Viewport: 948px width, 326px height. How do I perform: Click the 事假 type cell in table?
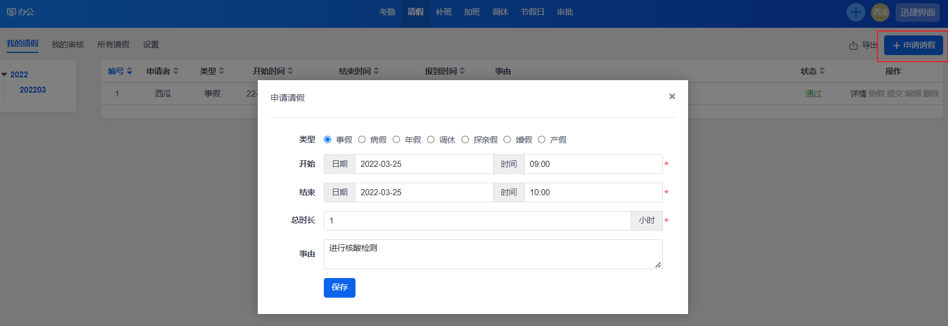(x=212, y=94)
